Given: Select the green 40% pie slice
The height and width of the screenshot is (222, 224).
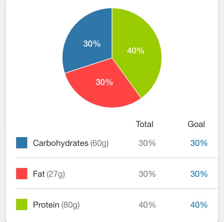Looking at the screenshot, I should [x=136, y=52].
